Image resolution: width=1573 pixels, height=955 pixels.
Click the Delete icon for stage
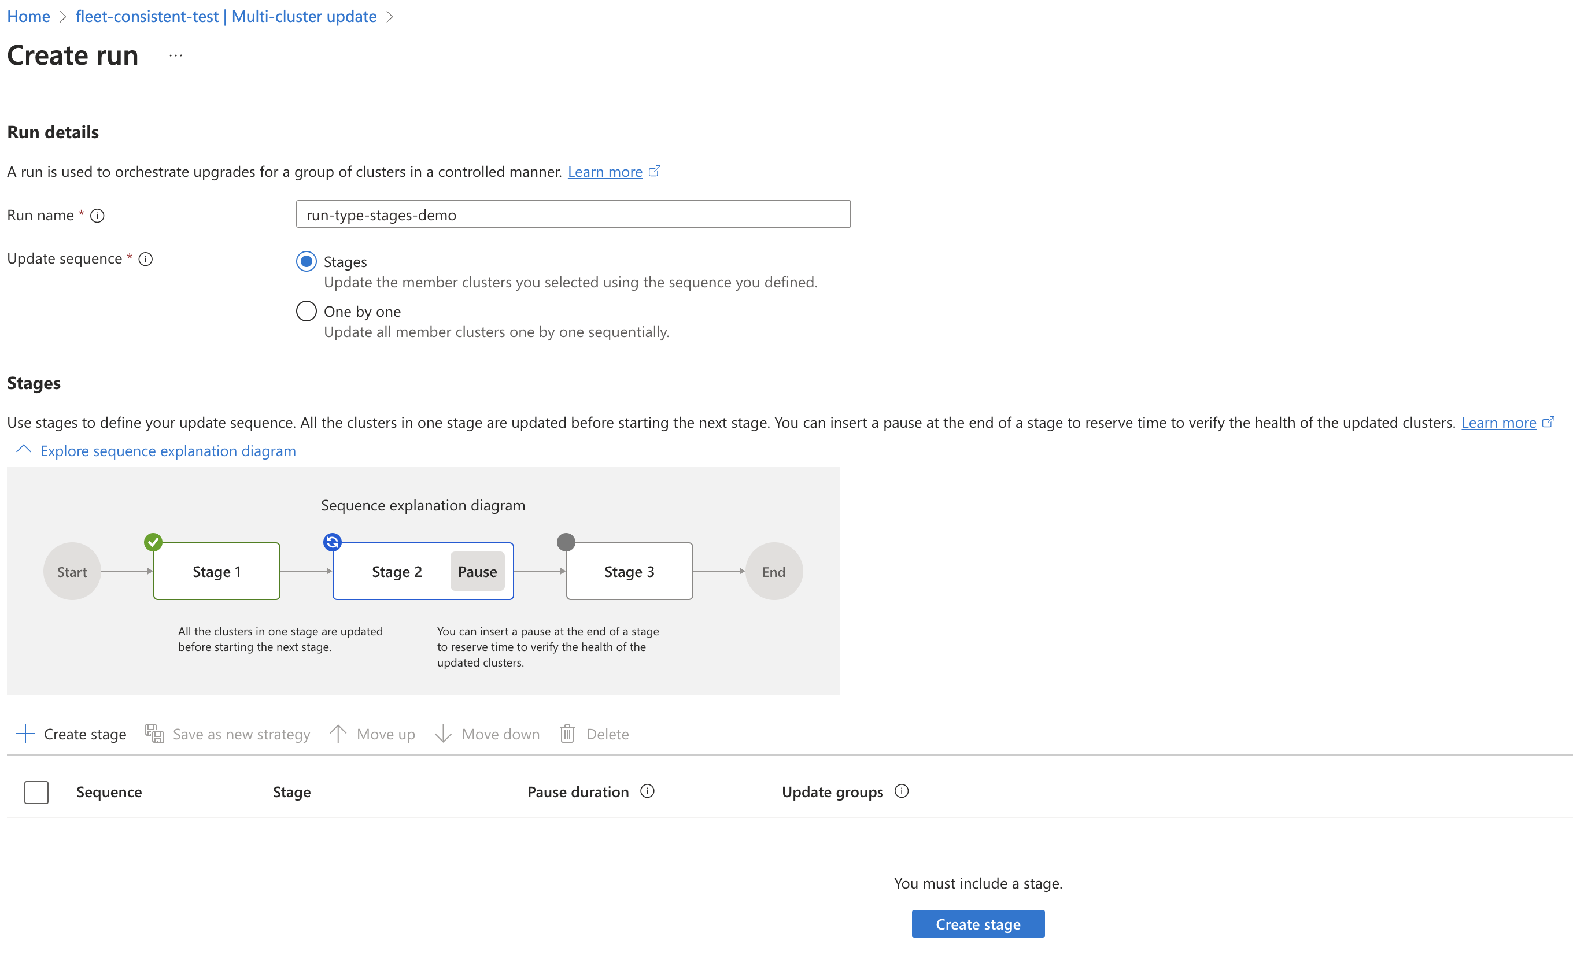pos(566,734)
